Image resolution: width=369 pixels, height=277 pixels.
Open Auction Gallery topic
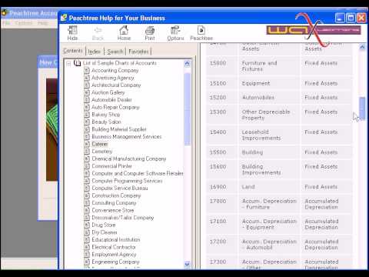point(108,92)
